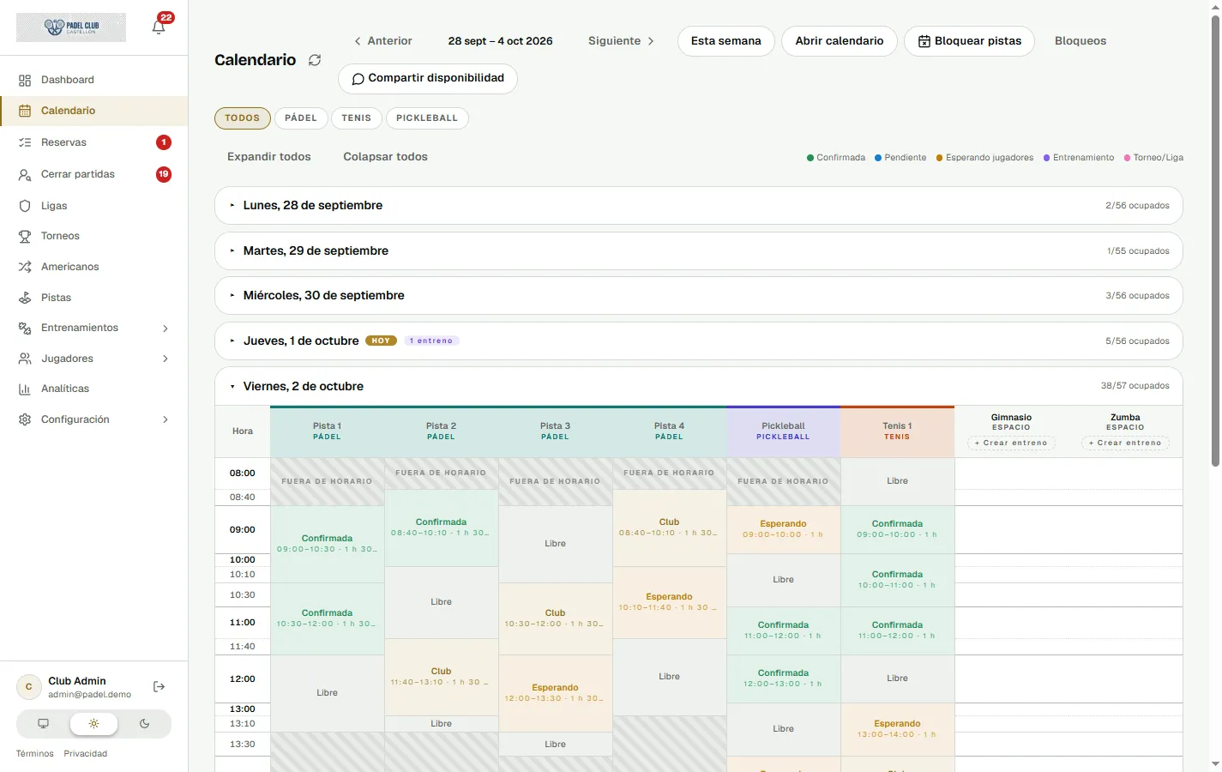Expand Miércoles, 30 de septiembre
Image resolution: width=1222 pixels, height=772 pixels.
(698, 296)
